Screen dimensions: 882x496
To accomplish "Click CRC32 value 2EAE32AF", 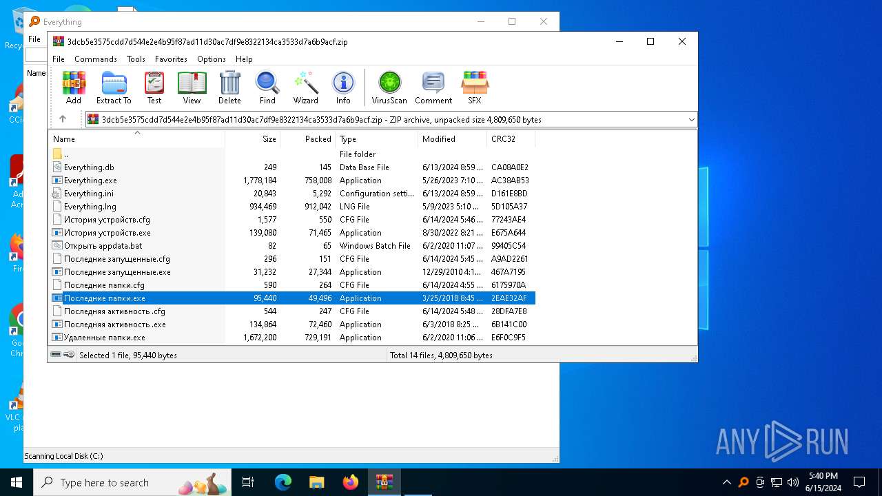I will pos(509,298).
